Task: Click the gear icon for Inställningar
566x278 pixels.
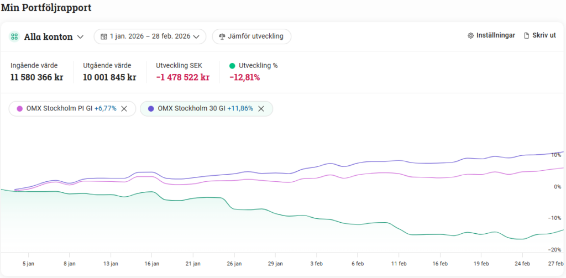Action: pos(471,35)
